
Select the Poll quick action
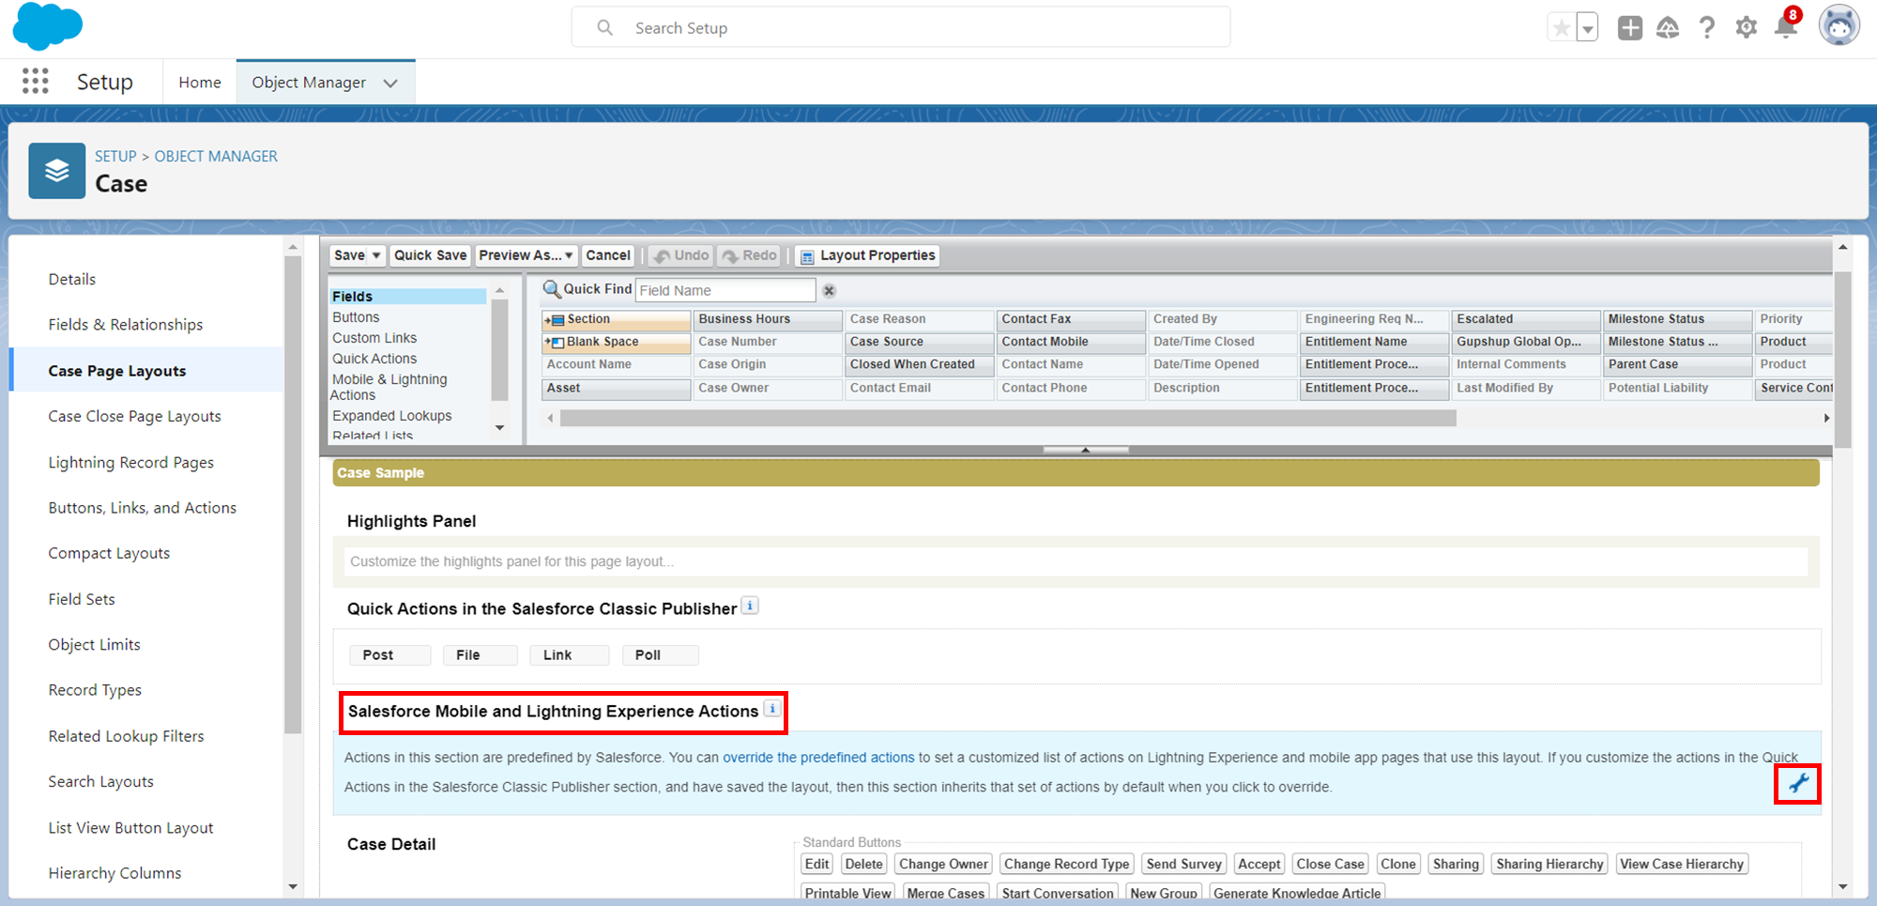pos(660,655)
